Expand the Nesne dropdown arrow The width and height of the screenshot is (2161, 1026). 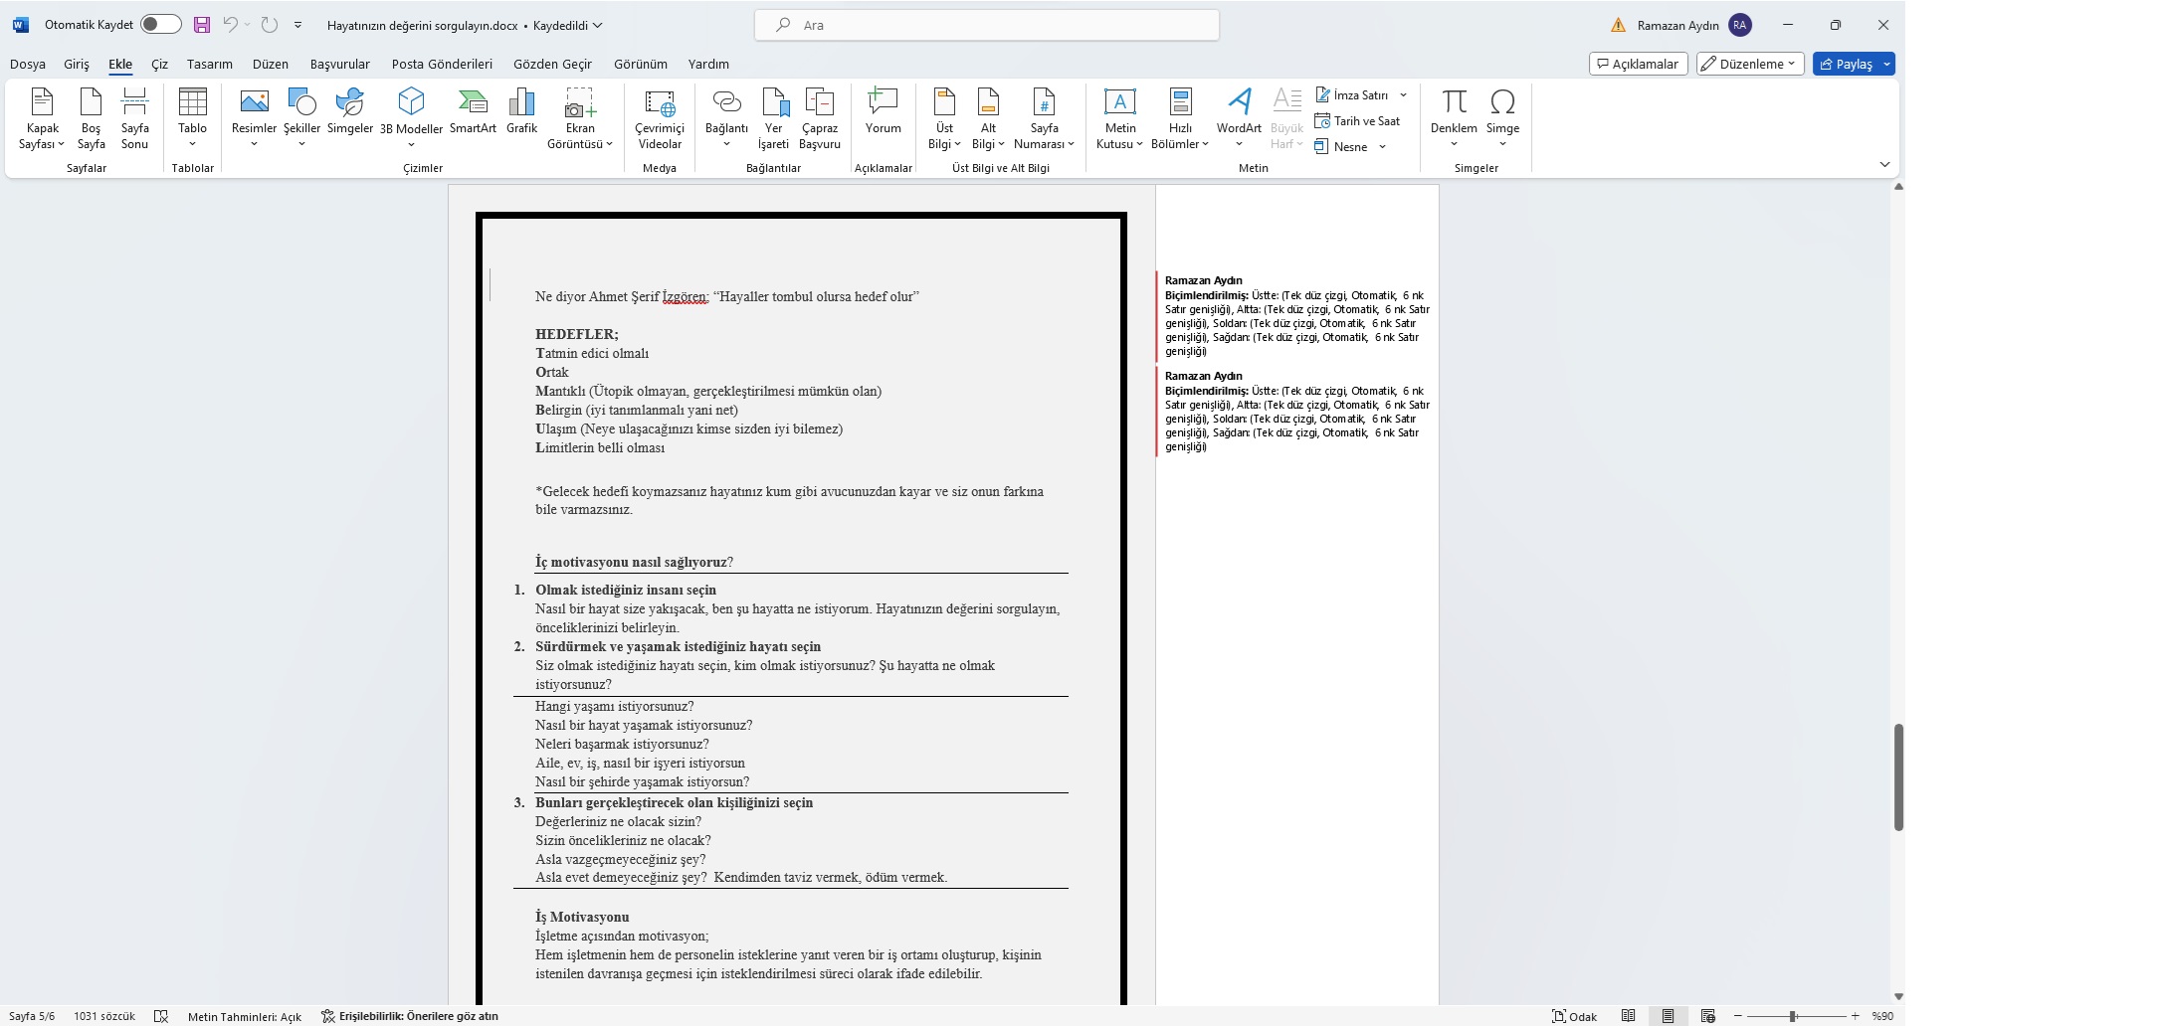tap(1382, 147)
